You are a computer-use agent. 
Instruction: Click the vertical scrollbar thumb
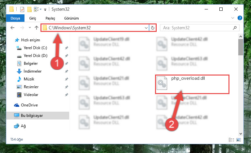tap(241, 47)
